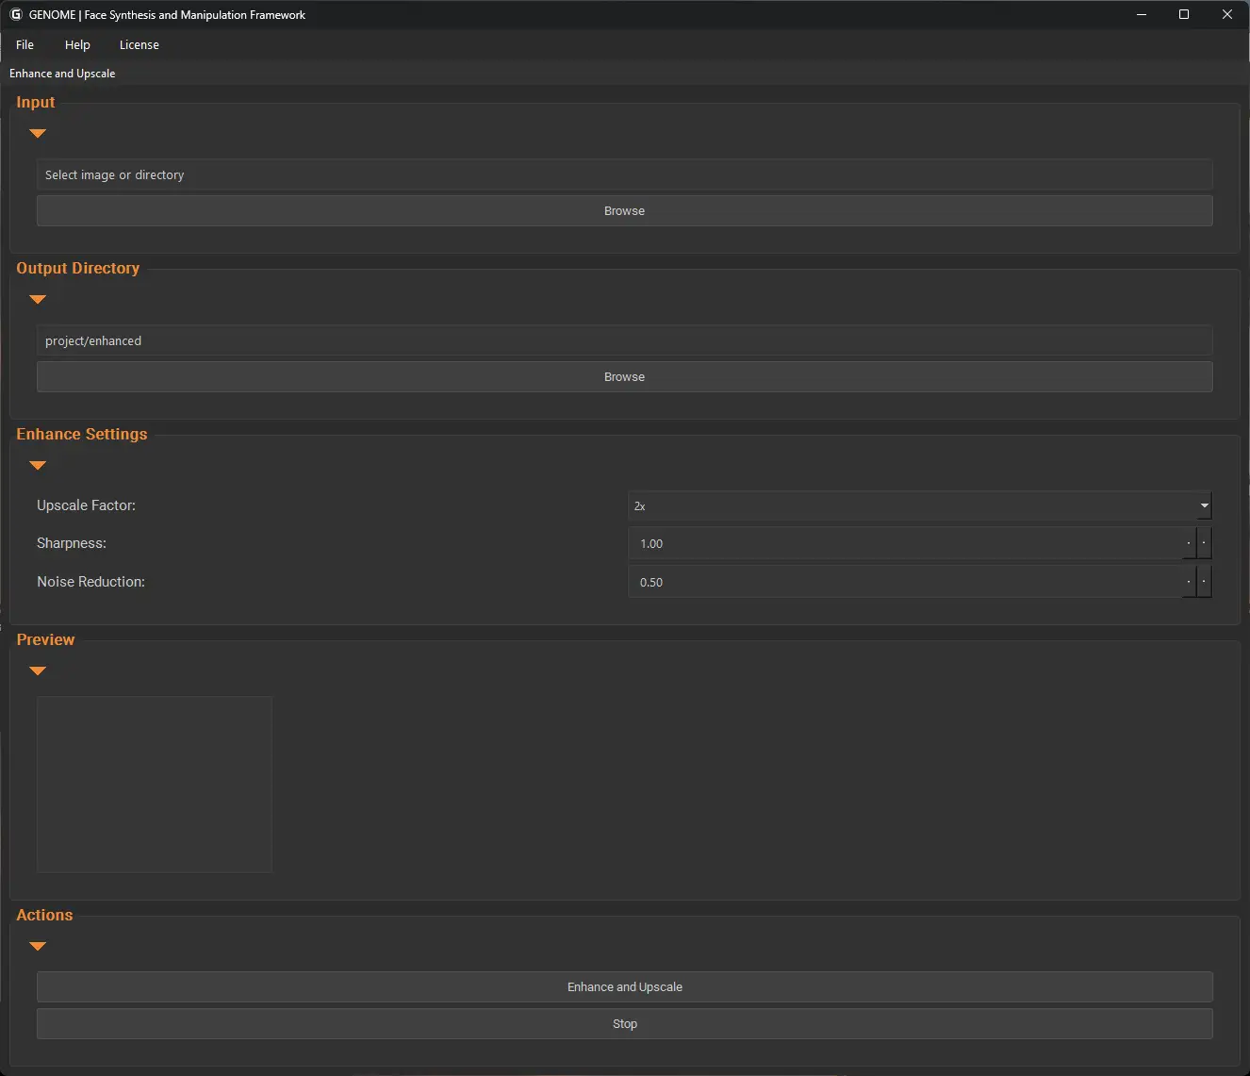Click the Actions section heading
This screenshot has width=1250, height=1076.
coord(44,915)
